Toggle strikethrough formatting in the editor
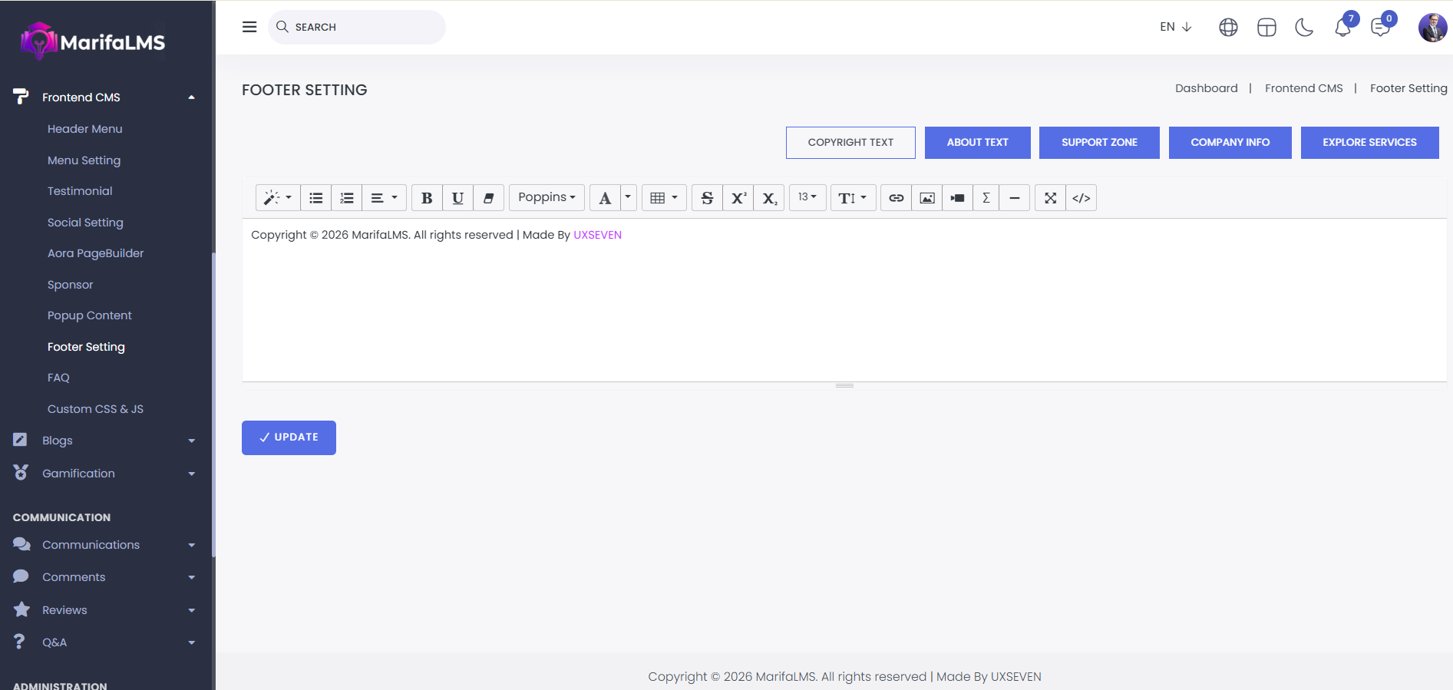Screen dimensions: 1453x690 tap(707, 198)
